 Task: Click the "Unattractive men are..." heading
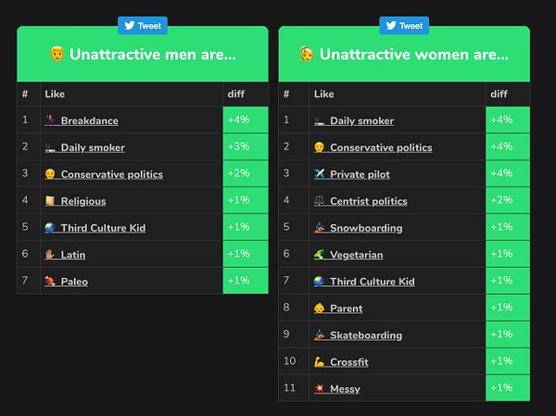[143, 55]
